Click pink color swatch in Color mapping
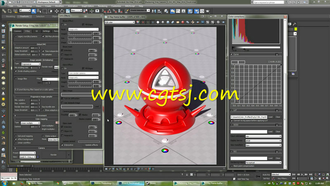Screen dimensions: 330x186 tap(57, 122)
